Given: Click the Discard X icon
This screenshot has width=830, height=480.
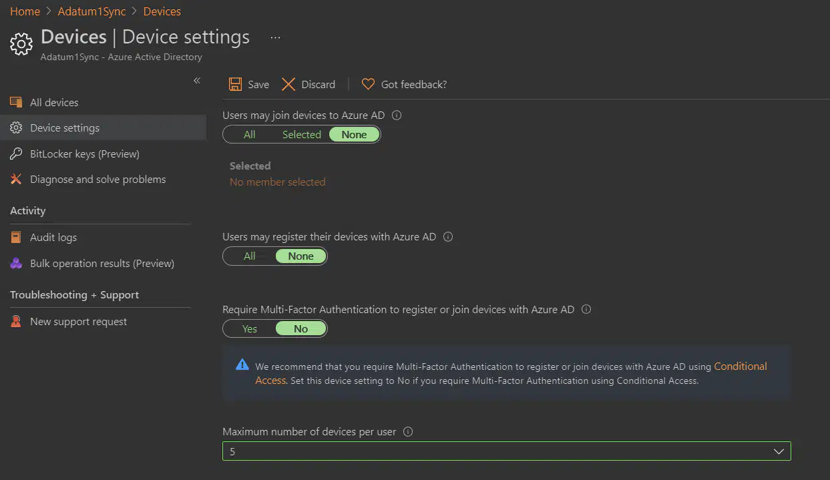Looking at the screenshot, I should 288,84.
